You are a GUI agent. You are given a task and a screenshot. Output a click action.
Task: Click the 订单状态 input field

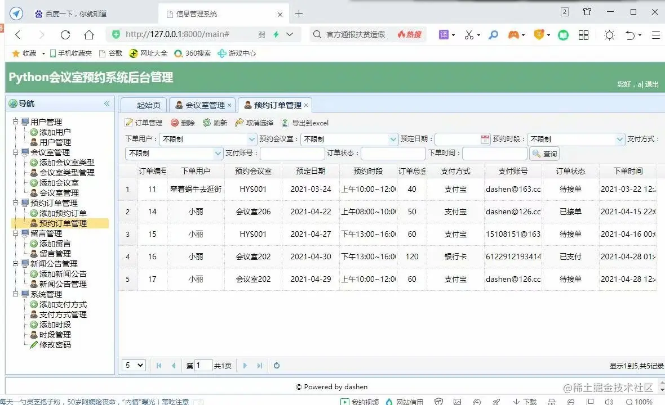point(393,153)
